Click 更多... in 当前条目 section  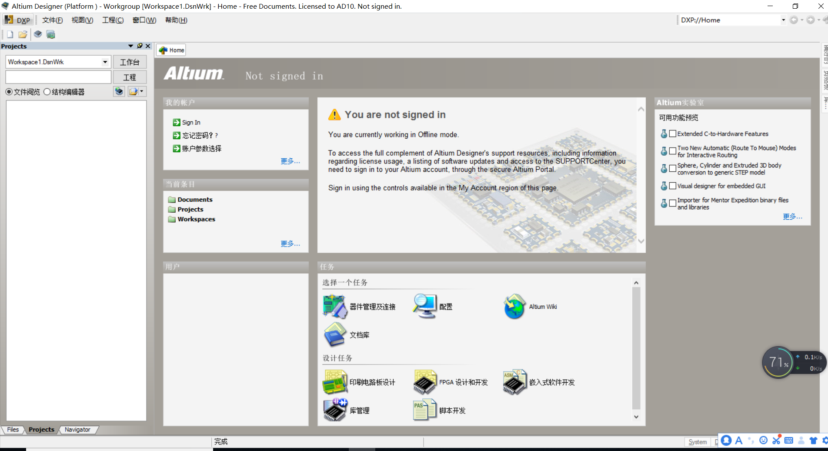290,244
